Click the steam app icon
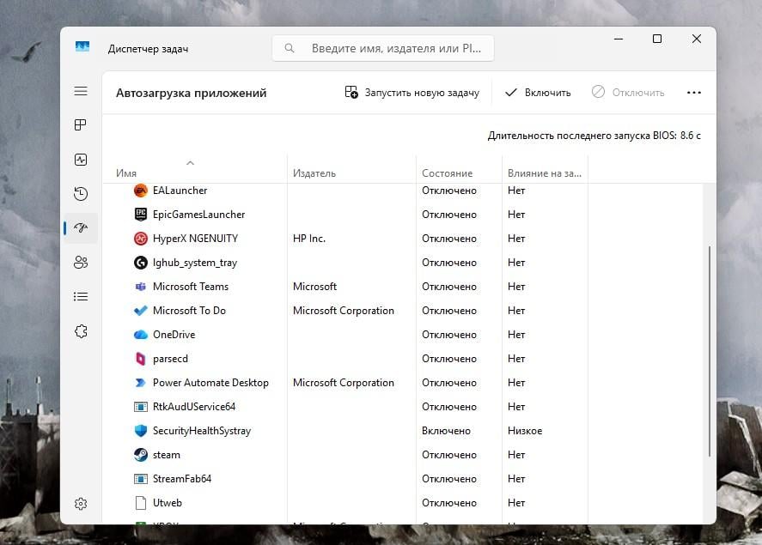Screen dimensions: 762x545 (140, 455)
